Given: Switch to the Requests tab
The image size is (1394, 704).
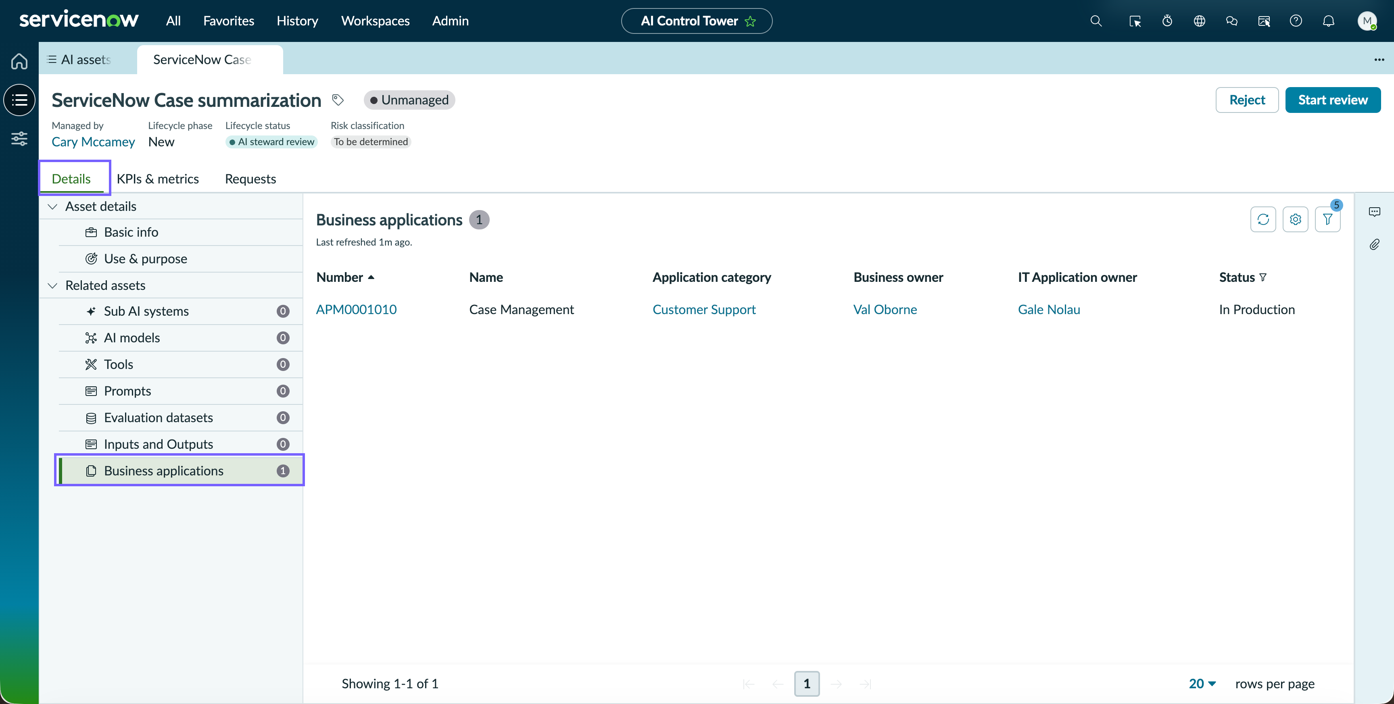Looking at the screenshot, I should click(x=250, y=179).
